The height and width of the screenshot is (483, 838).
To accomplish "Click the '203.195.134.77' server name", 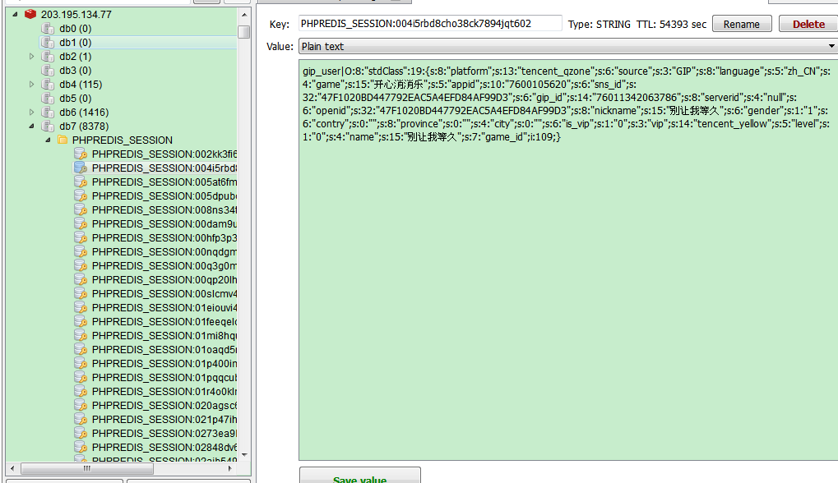I will click(x=76, y=15).
